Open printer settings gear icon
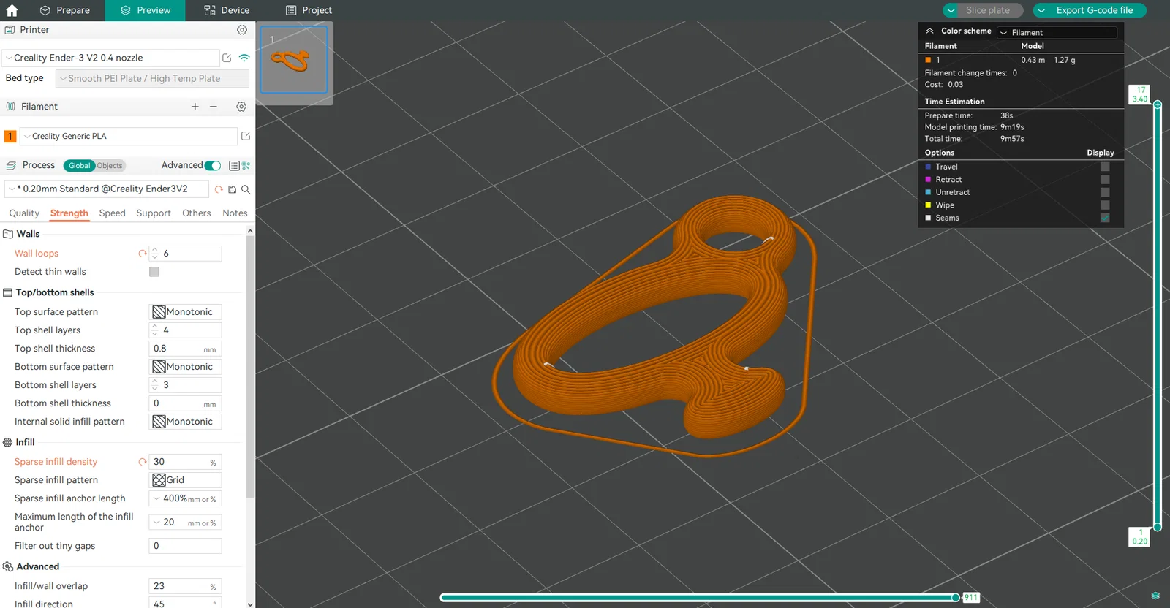This screenshot has width=1170, height=608. (242, 30)
